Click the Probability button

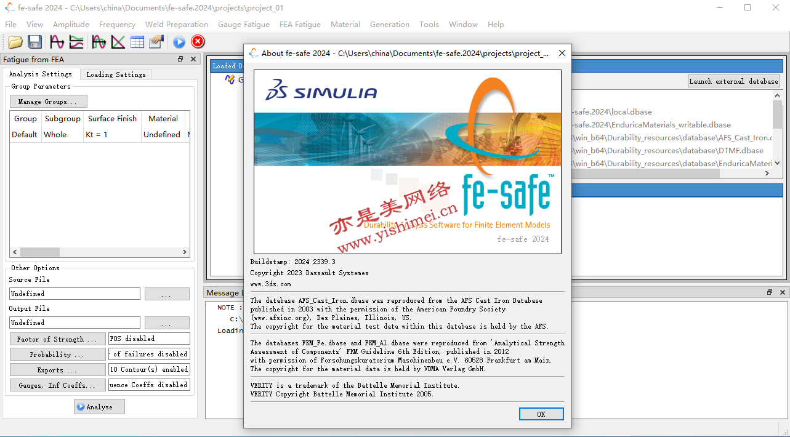pos(57,355)
